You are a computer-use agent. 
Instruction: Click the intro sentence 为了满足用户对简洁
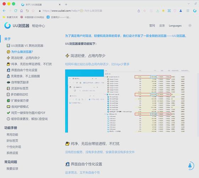(126, 36)
